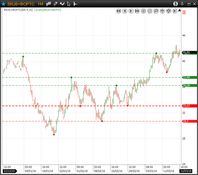Open the candlestick chart type selector
The height and width of the screenshot is (175, 198).
coord(49,4)
